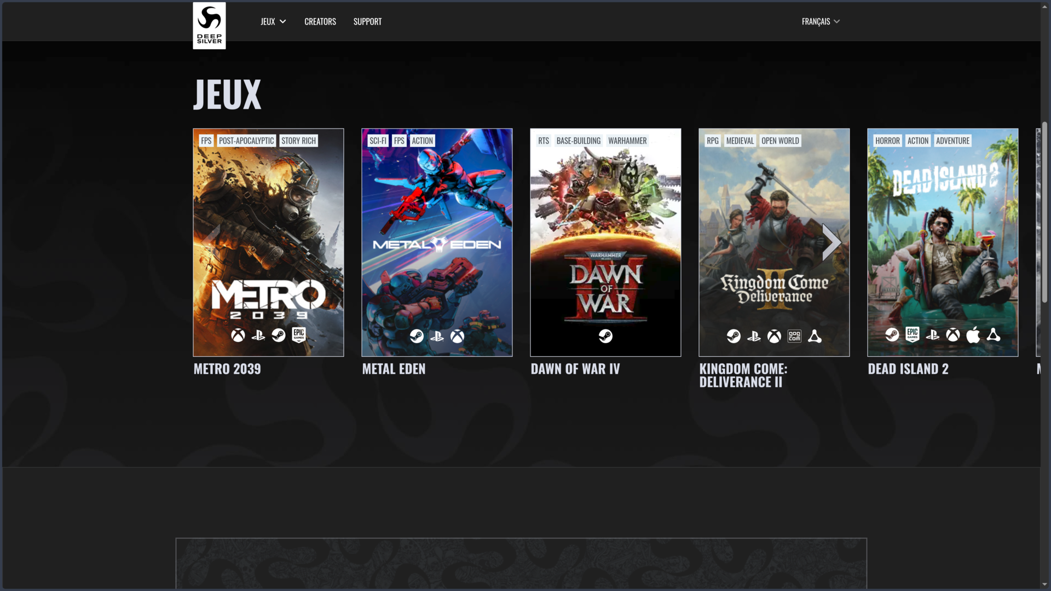Open KINGDOM COME: DELIVERANCE II title link

(743, 375)
